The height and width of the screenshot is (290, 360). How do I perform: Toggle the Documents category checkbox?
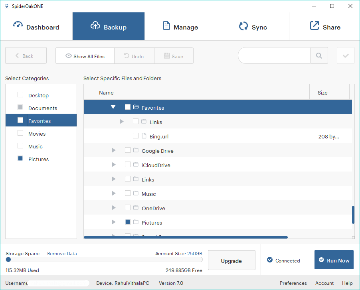[x=20, y=107]
